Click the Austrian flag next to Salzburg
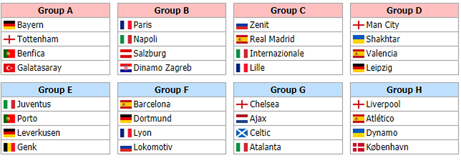The image size is (461, 163). click(126, 54)
